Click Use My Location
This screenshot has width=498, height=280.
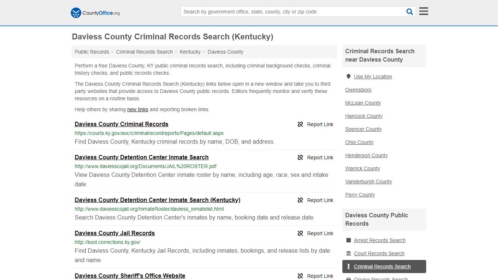tap(373, 77)
